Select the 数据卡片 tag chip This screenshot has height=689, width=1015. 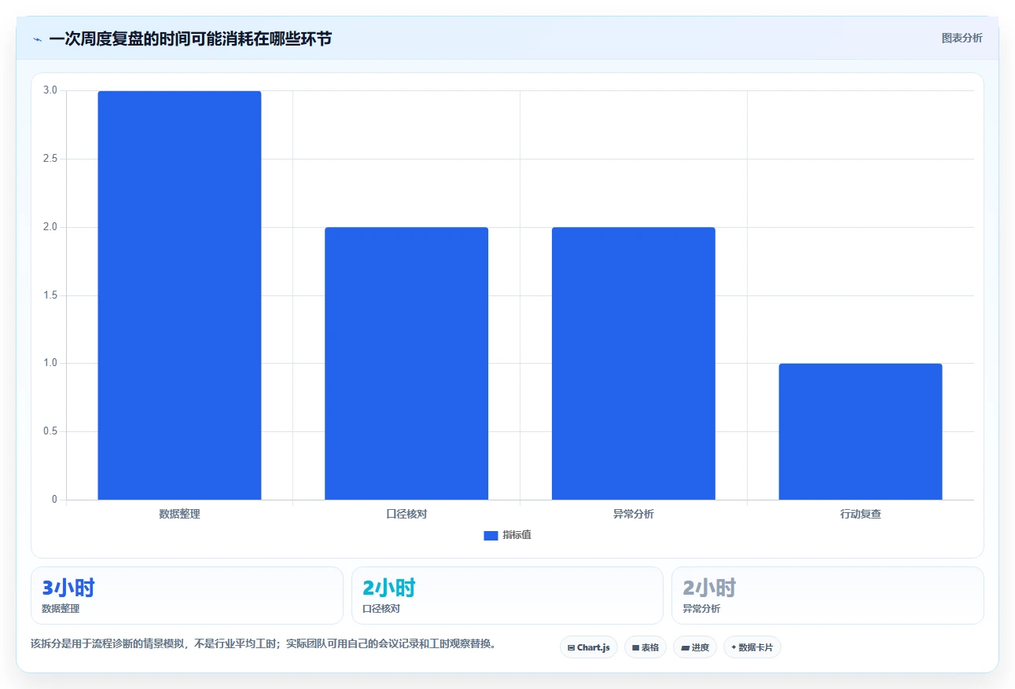pyautogui.click(x=752, y=647)
